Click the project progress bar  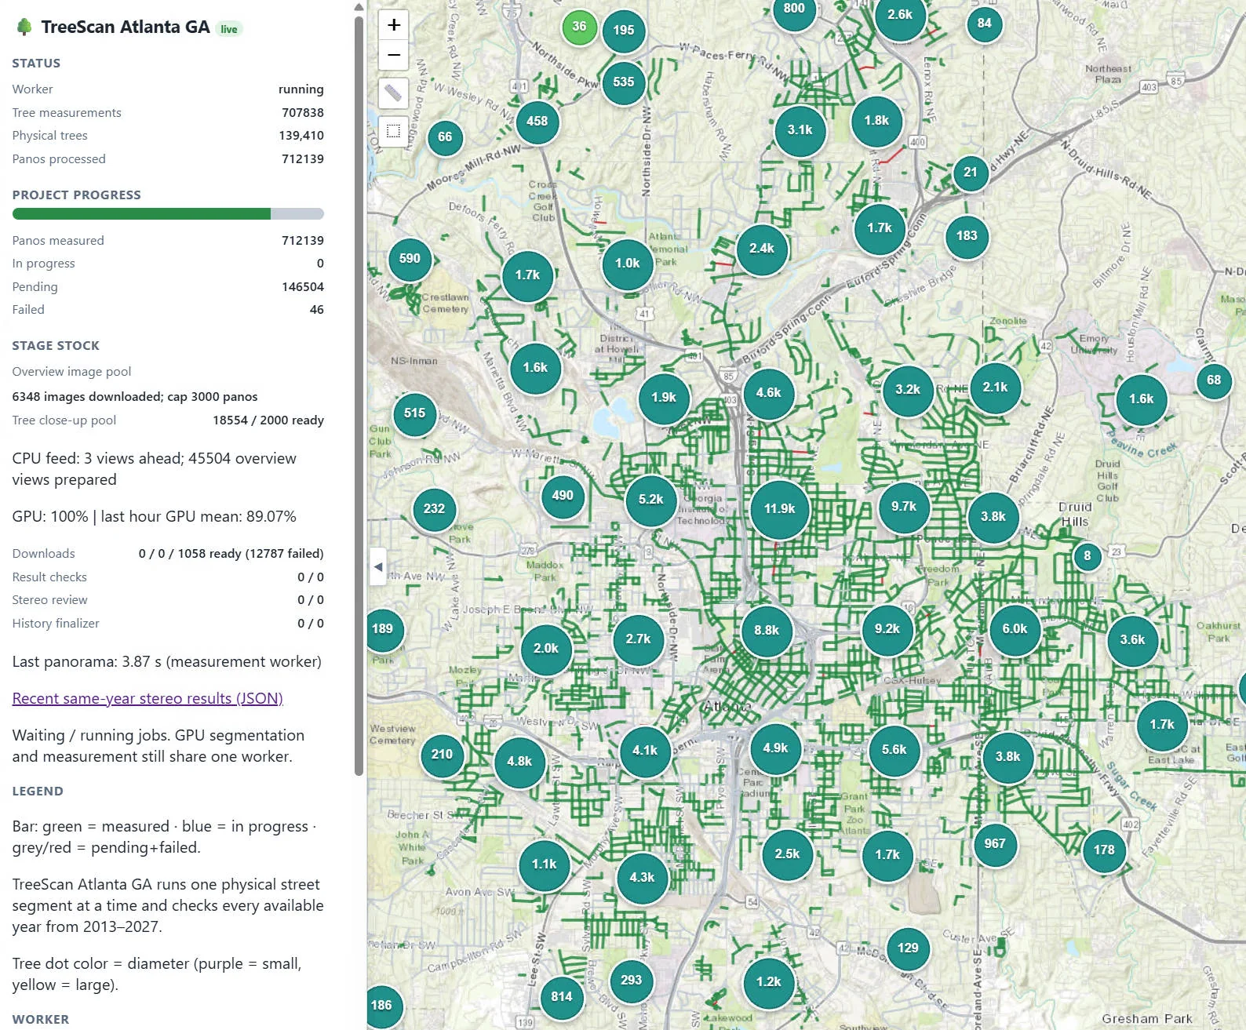pyautogui.click(x=168, y=214)
